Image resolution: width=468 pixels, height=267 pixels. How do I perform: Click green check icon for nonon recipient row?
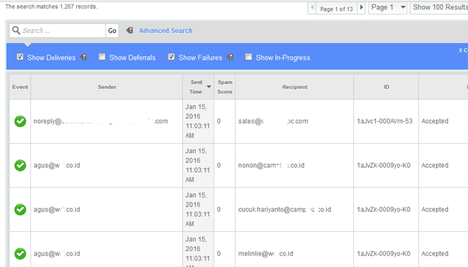coord(20,165)
